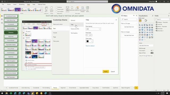Viewport: 170px width, 95px height.
Task: Choose the Funnel visual
Action: (142, 30)
